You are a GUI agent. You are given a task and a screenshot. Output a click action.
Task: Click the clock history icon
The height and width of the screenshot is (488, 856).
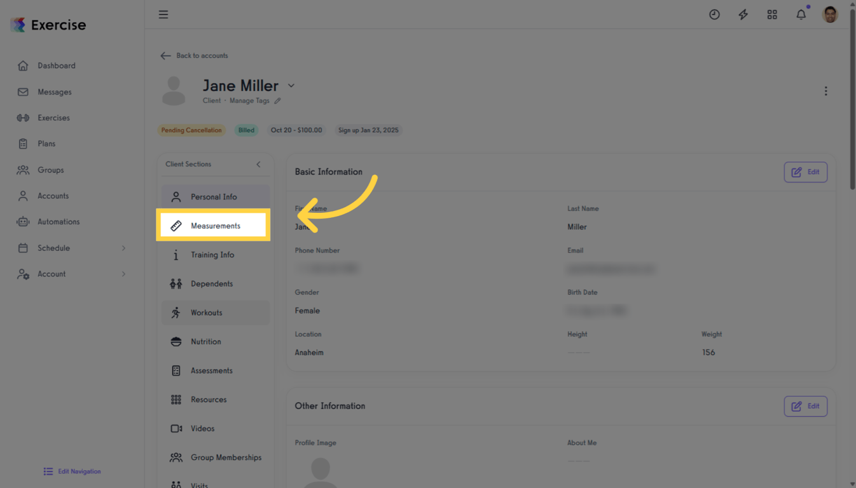click(714, 14)
